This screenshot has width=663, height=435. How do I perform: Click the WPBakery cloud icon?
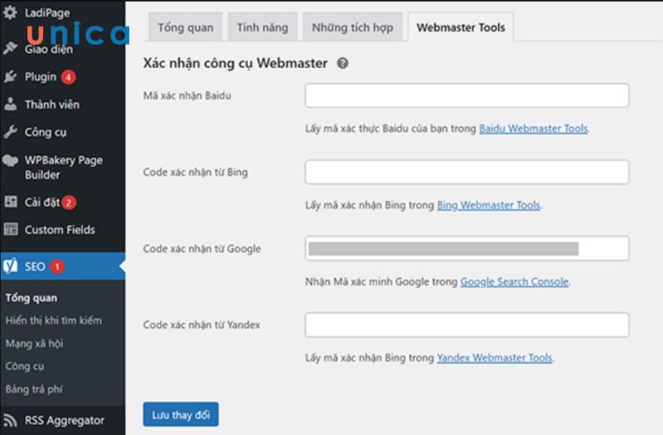[10, 161]
